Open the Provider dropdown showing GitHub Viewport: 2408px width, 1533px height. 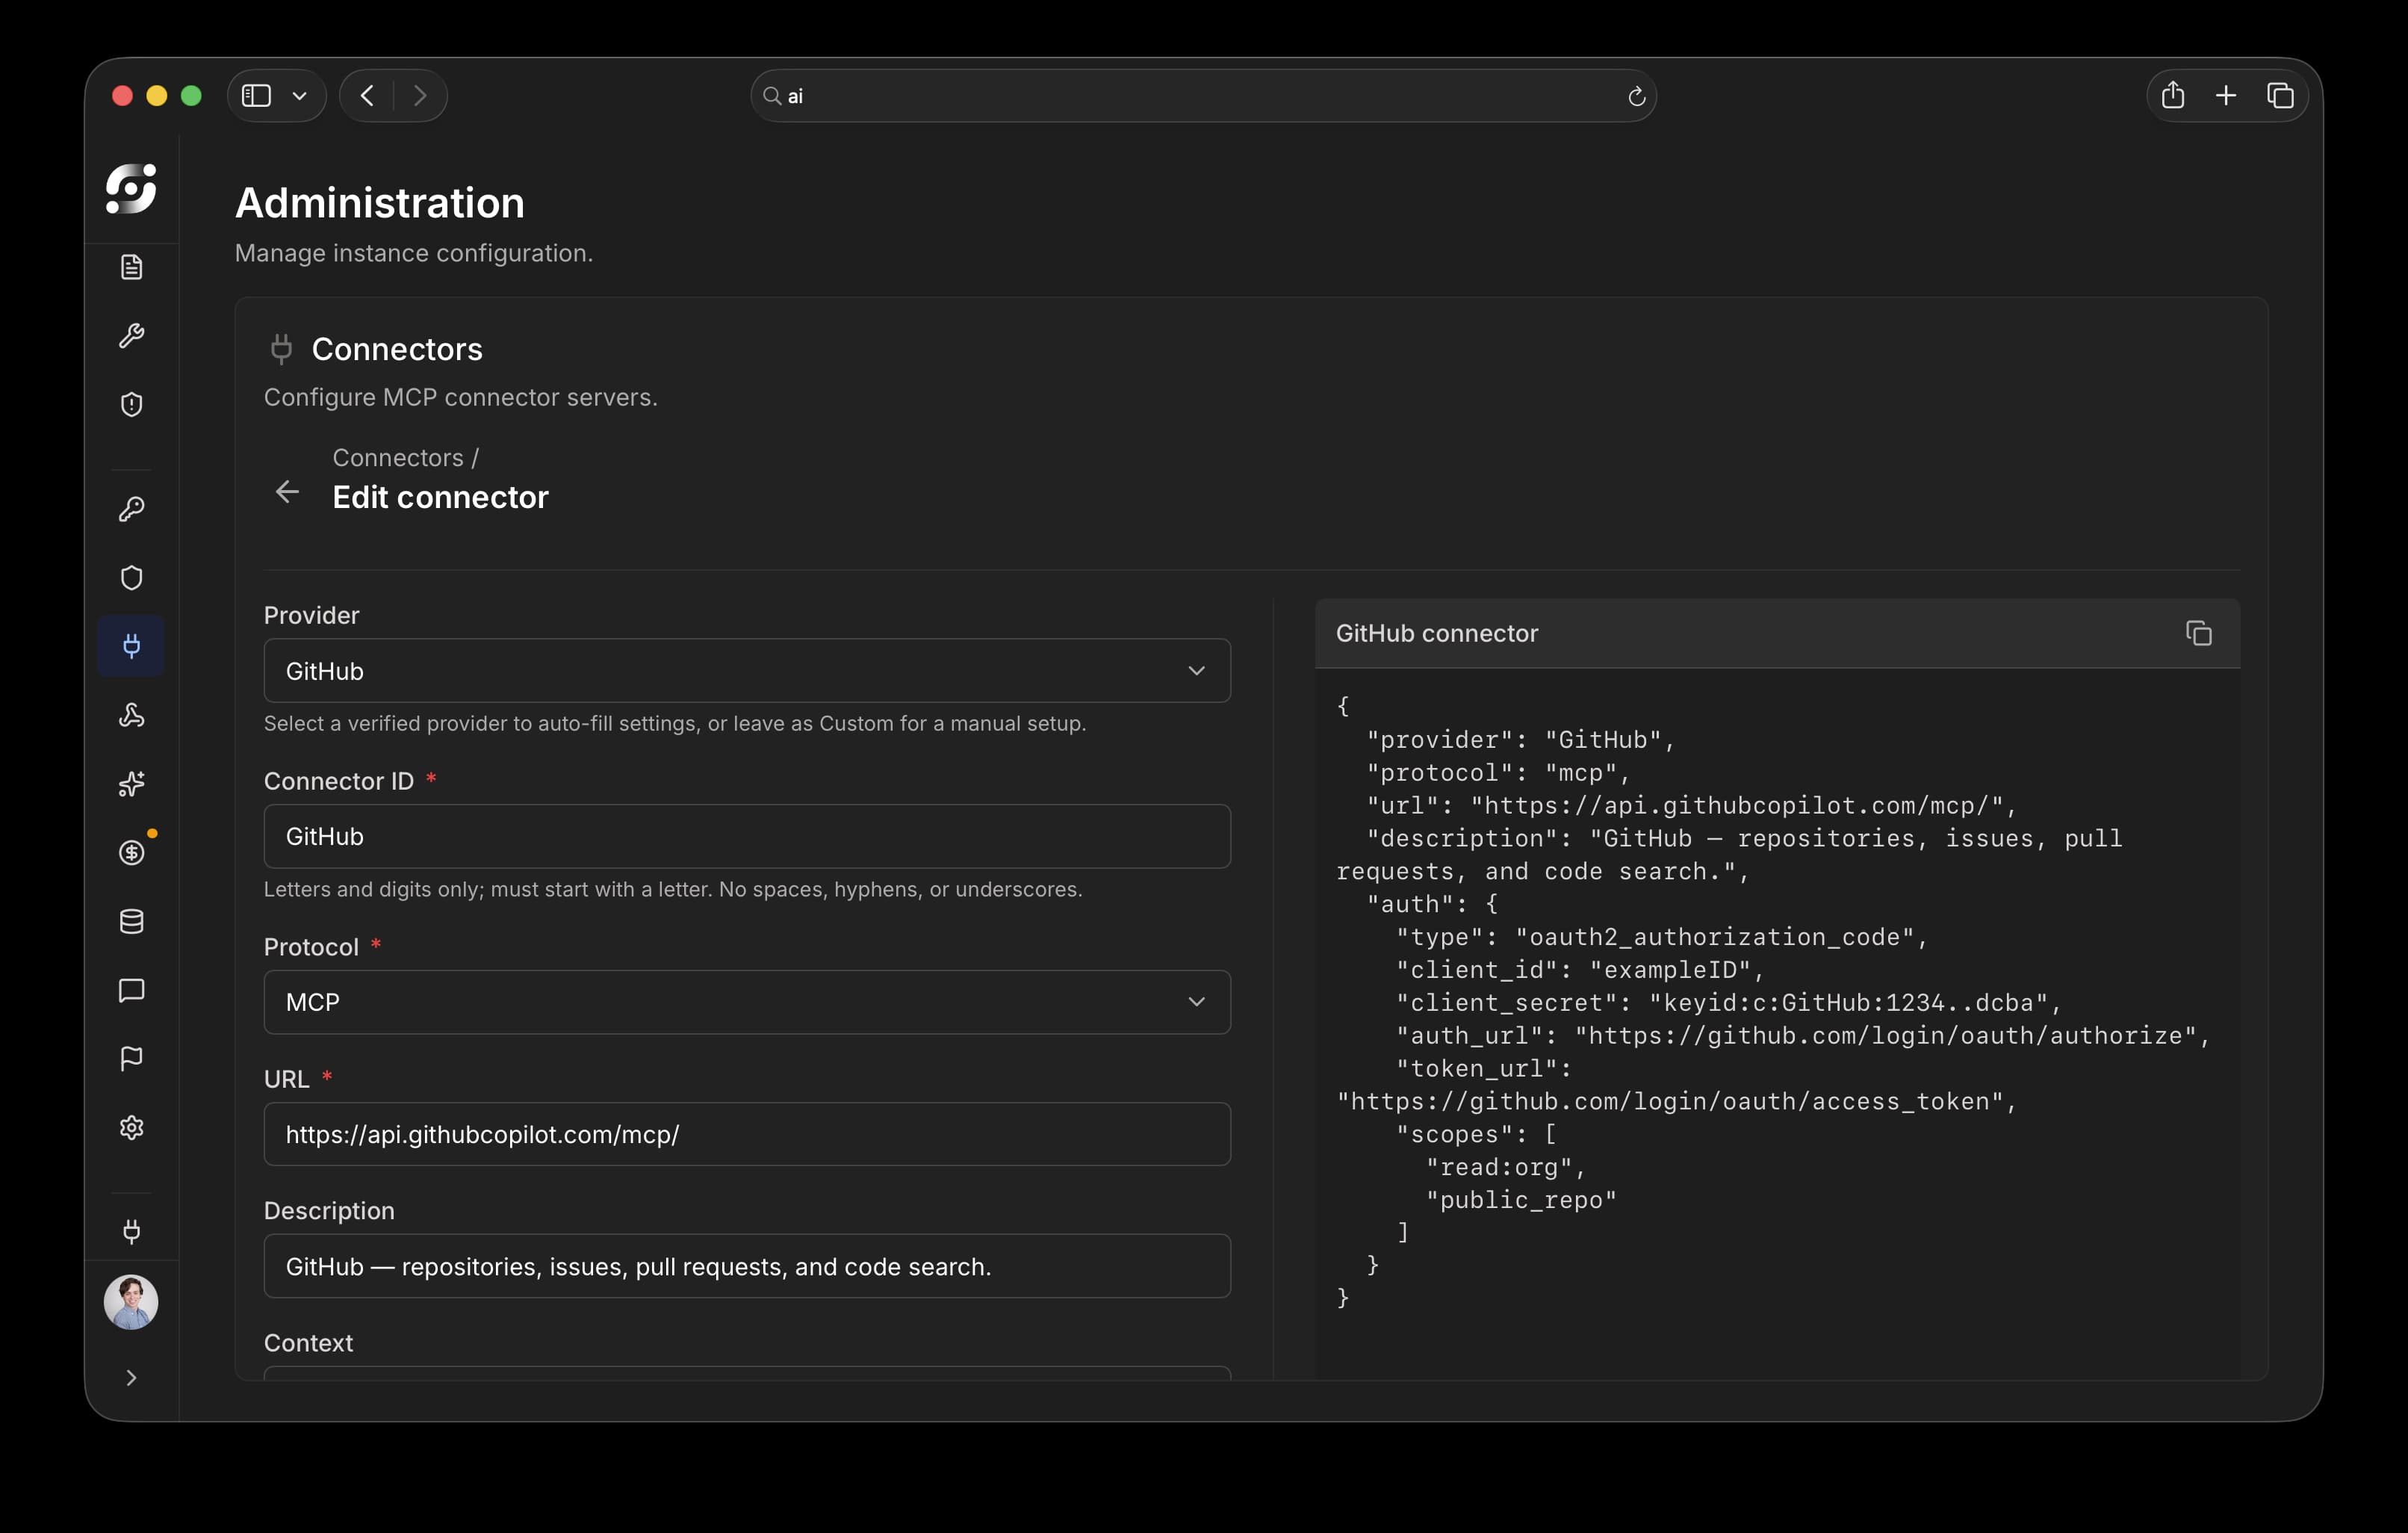tap(747, 671)
